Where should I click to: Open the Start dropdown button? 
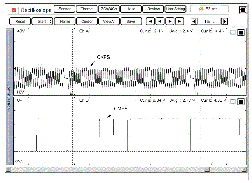[42, 21]
